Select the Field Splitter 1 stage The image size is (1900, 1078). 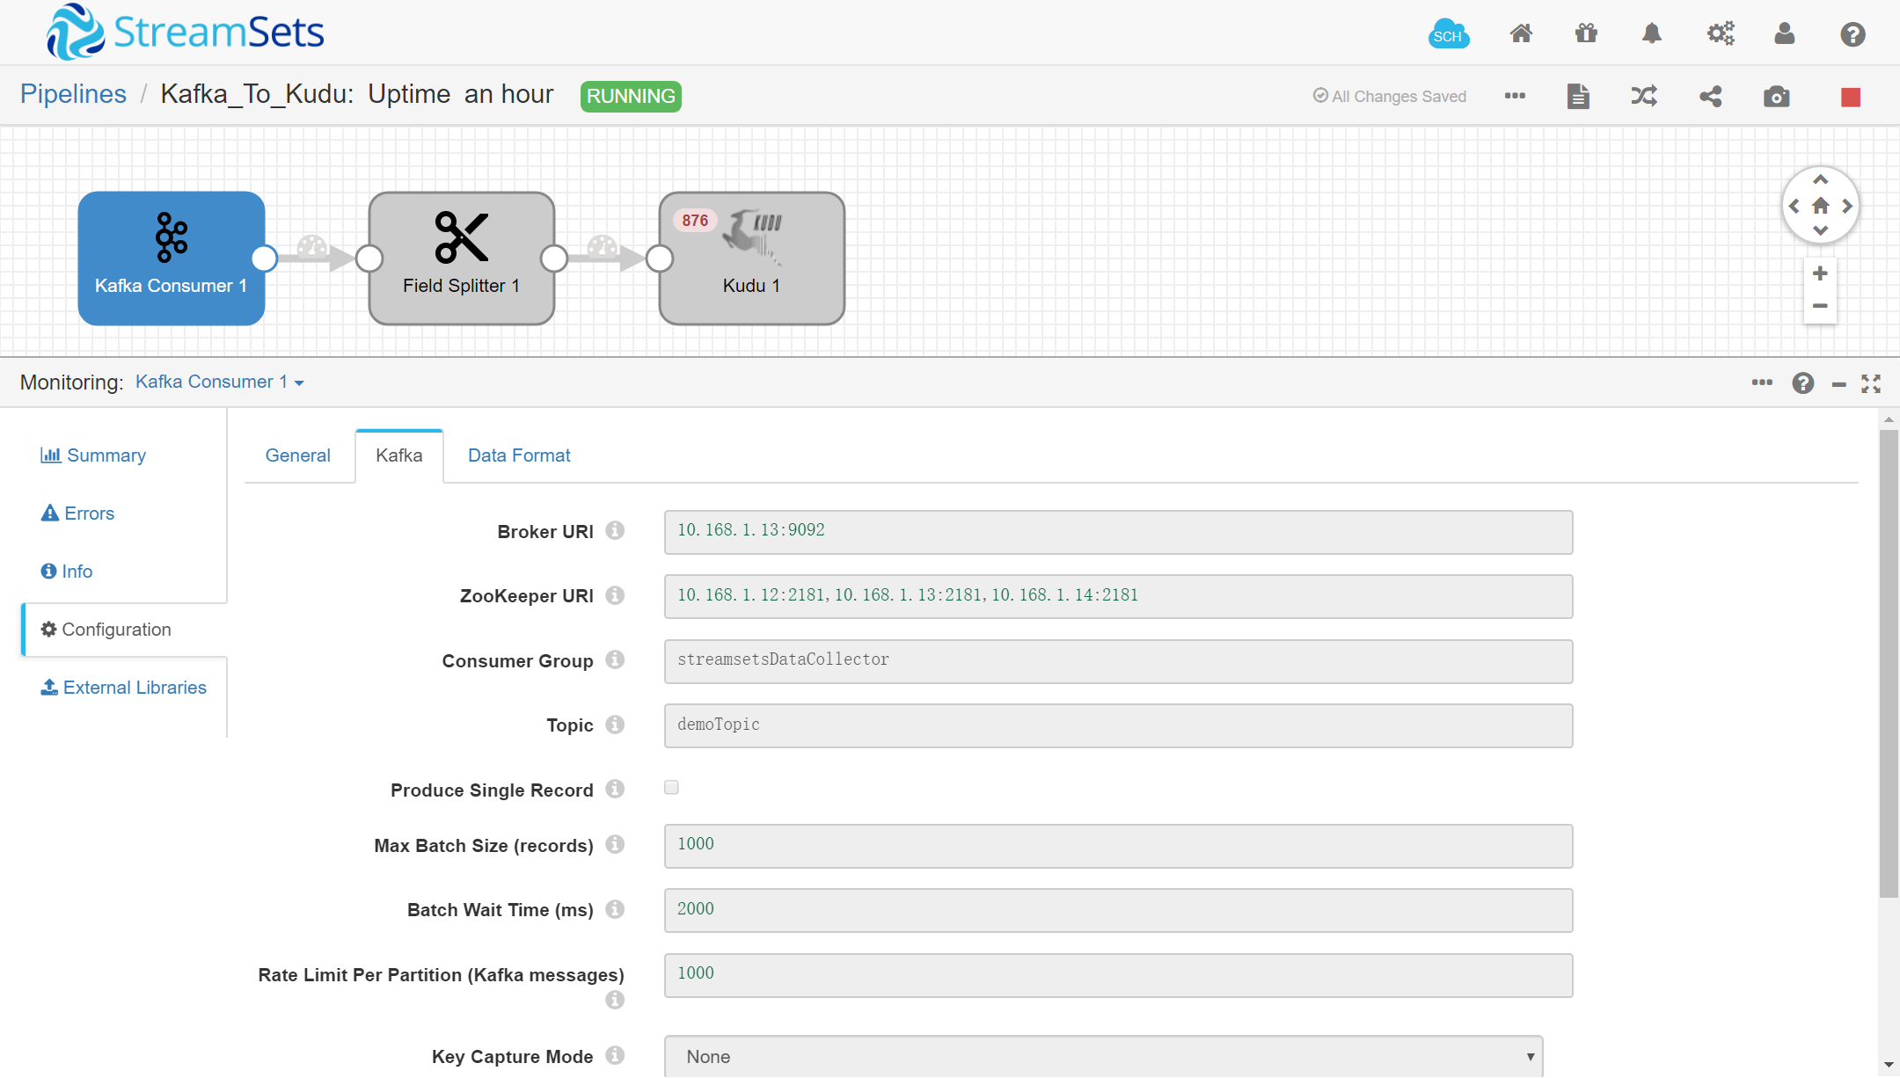point(461,259)
